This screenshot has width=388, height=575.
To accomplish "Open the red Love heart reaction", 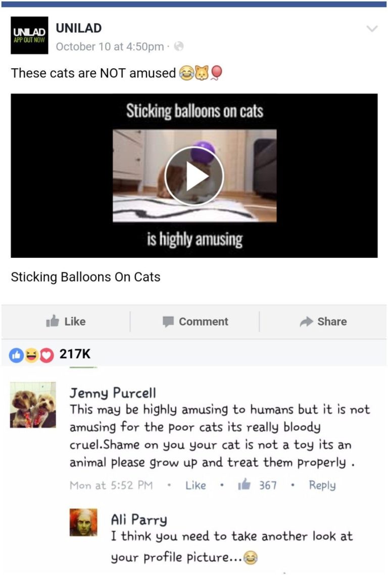I will 46,355.
